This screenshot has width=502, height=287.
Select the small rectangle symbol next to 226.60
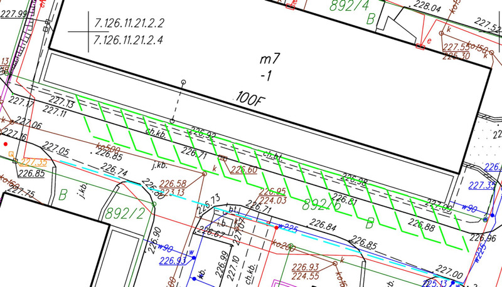pyautogui.click(x=222, y=158)
